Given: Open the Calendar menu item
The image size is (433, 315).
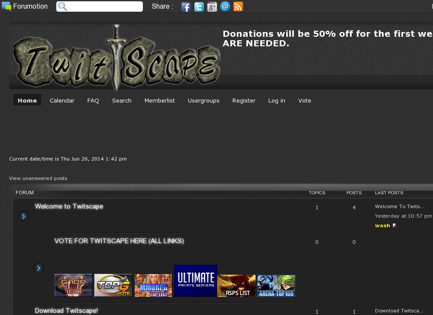Looking at the screenshot, I should [x=62, y=100].
